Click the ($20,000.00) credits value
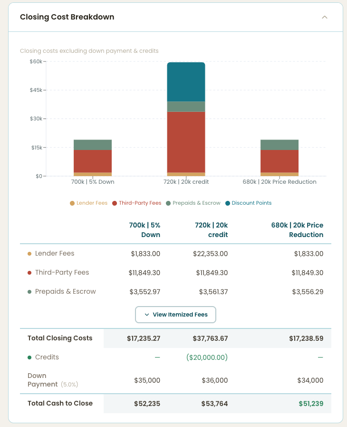The height and width of the screenshot is (427, 347). coord(207,357)
